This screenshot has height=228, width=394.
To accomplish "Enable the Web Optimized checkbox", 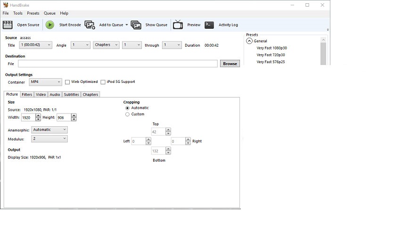I will (67, 82).
